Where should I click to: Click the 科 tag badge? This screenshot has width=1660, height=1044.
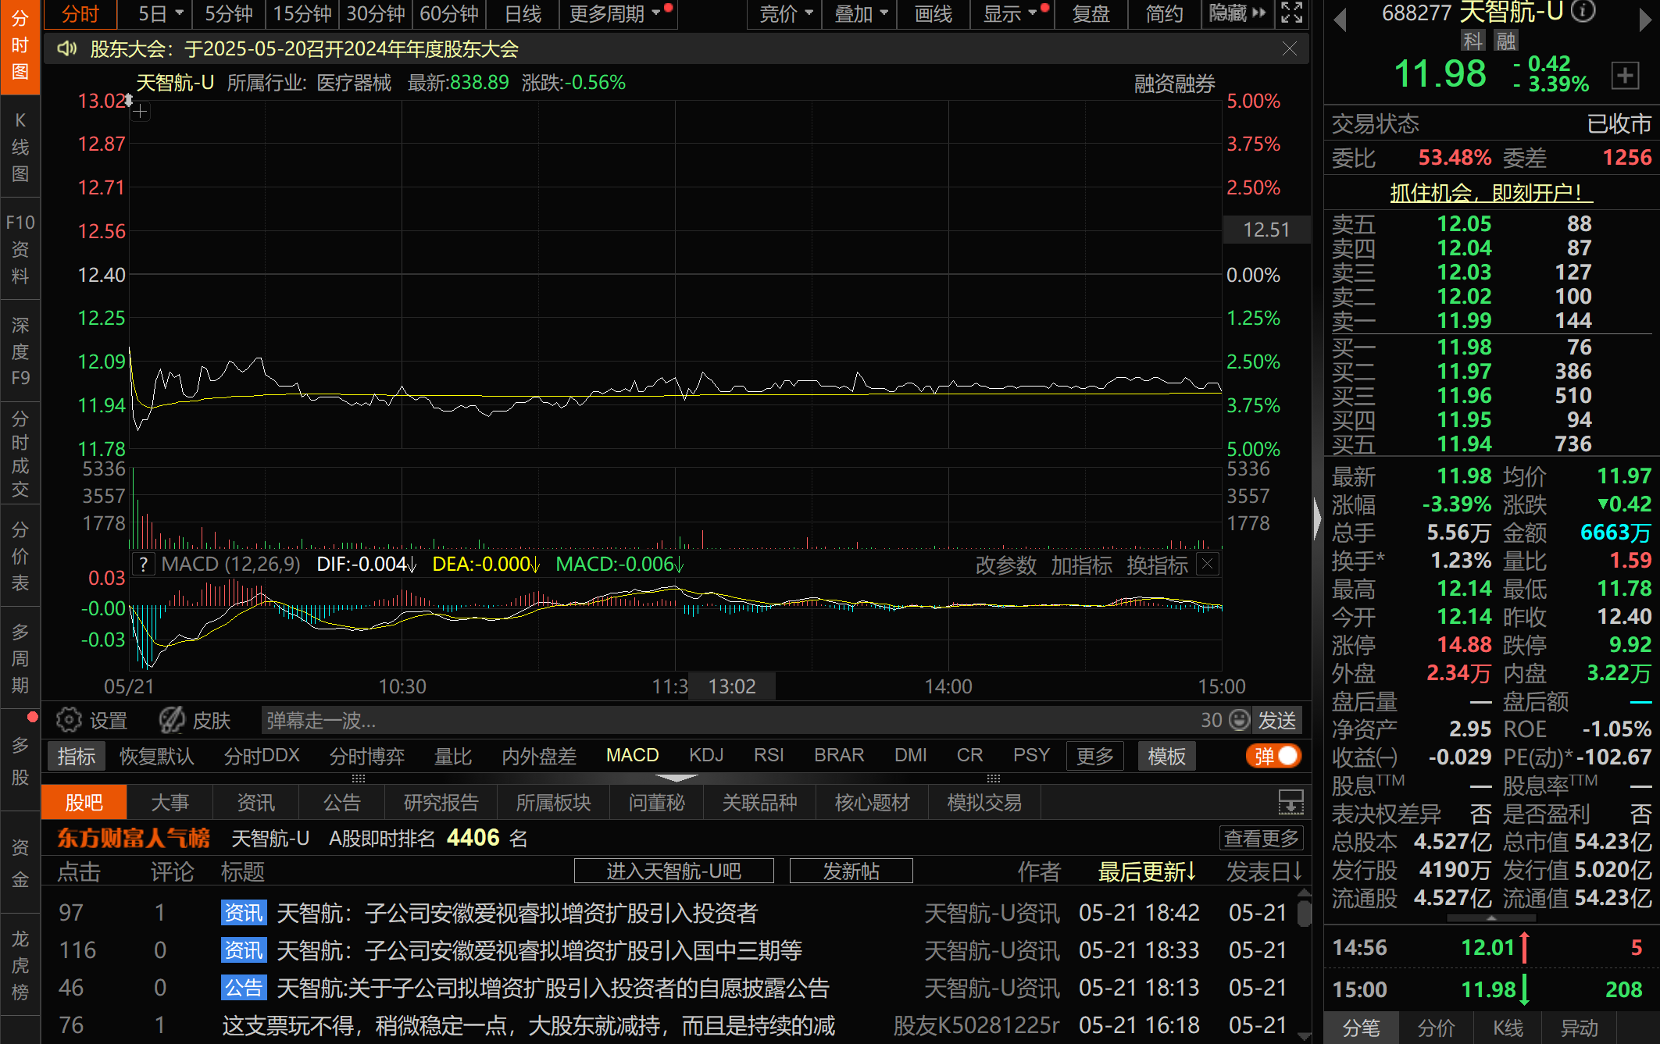(x=1473, y=41)
